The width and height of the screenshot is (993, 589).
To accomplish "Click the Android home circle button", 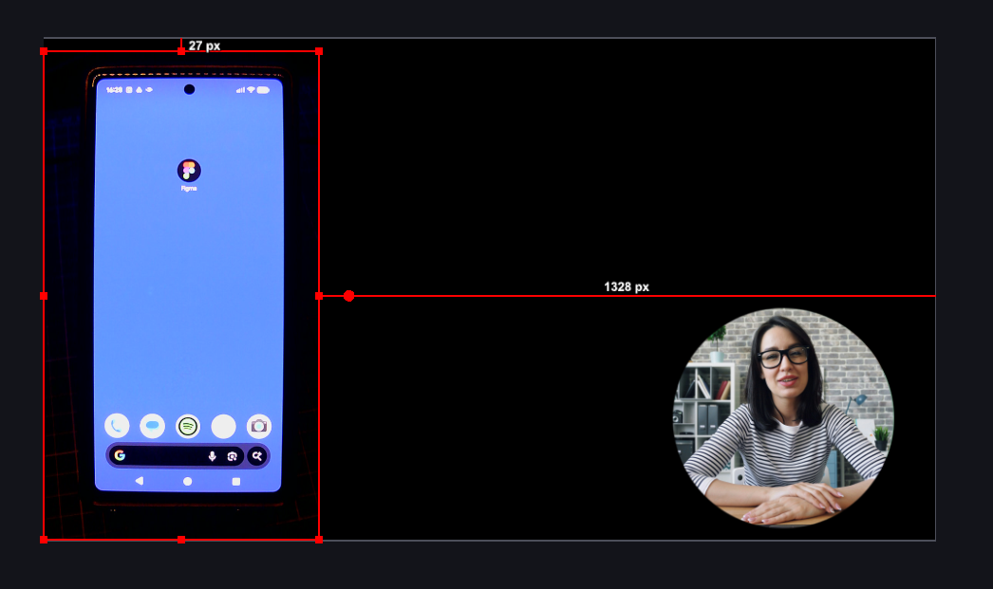I will (x=187, y=482).
